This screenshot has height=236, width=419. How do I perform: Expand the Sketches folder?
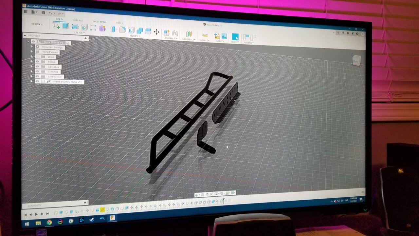pos(32,71)
